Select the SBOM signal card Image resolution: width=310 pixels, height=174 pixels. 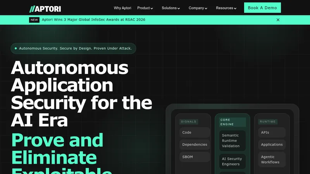[x=195, y=157]
